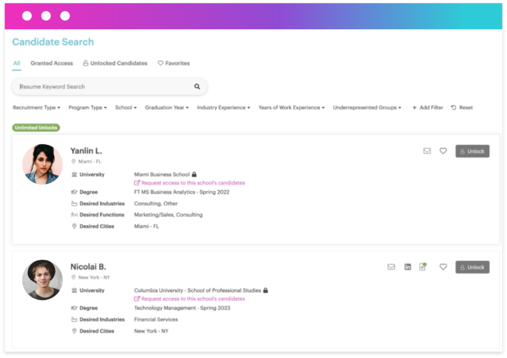Open the Underrepresented Groups dropdown
507x358 pixels.
tap(367, 107)
